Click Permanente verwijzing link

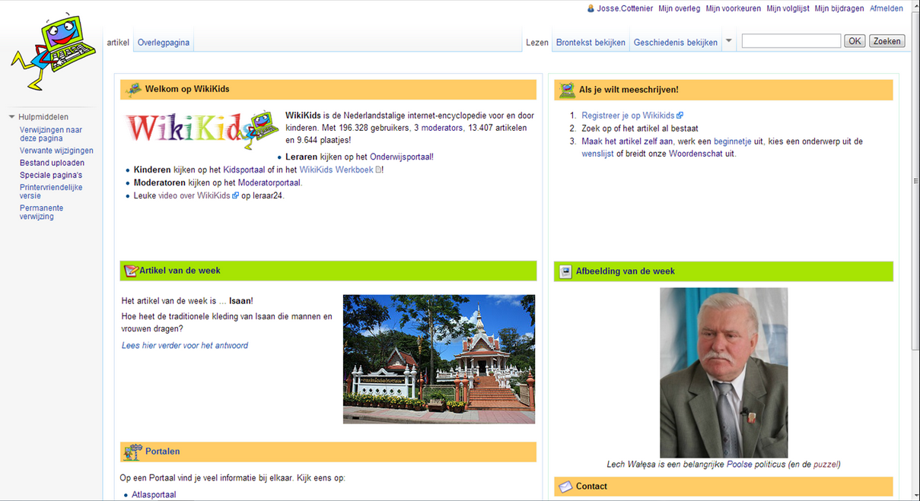click(x=42, y=212)
